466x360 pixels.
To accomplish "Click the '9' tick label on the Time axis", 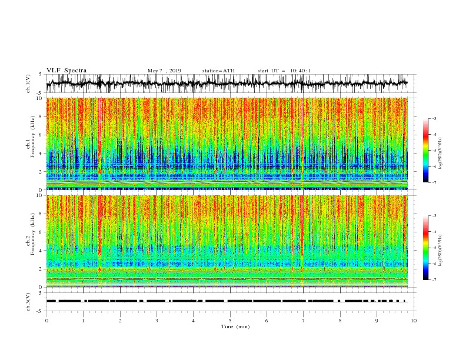I will coord(377,321).
